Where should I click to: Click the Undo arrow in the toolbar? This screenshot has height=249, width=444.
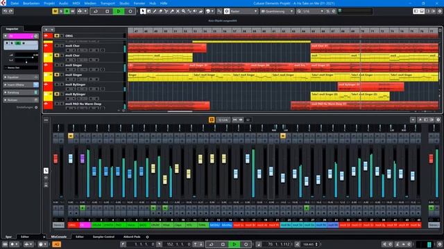pyautogui.click(x=5, y=11)
